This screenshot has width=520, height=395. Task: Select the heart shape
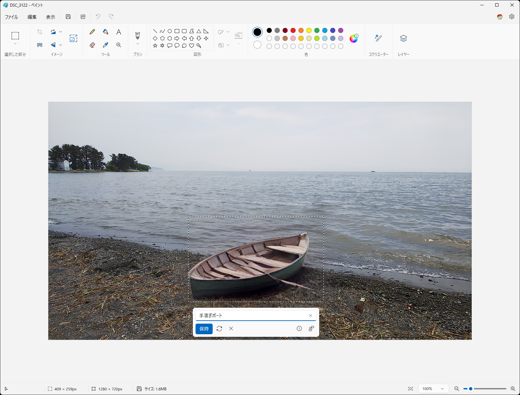pyautogui.click(x=192, y=46)
